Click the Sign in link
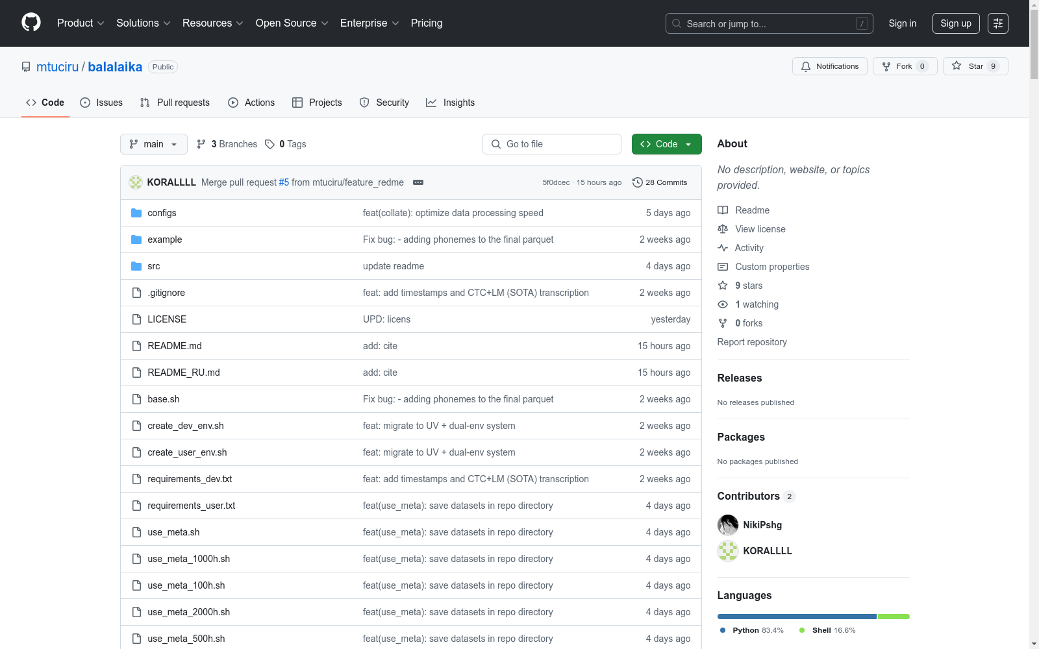The width and height of the screenshot is (1039, 649). (903, 23)
